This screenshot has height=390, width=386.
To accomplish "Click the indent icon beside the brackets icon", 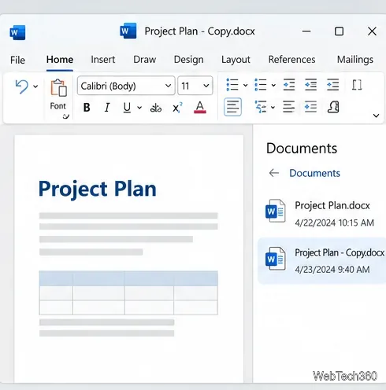I will click(x=332, y=85).
